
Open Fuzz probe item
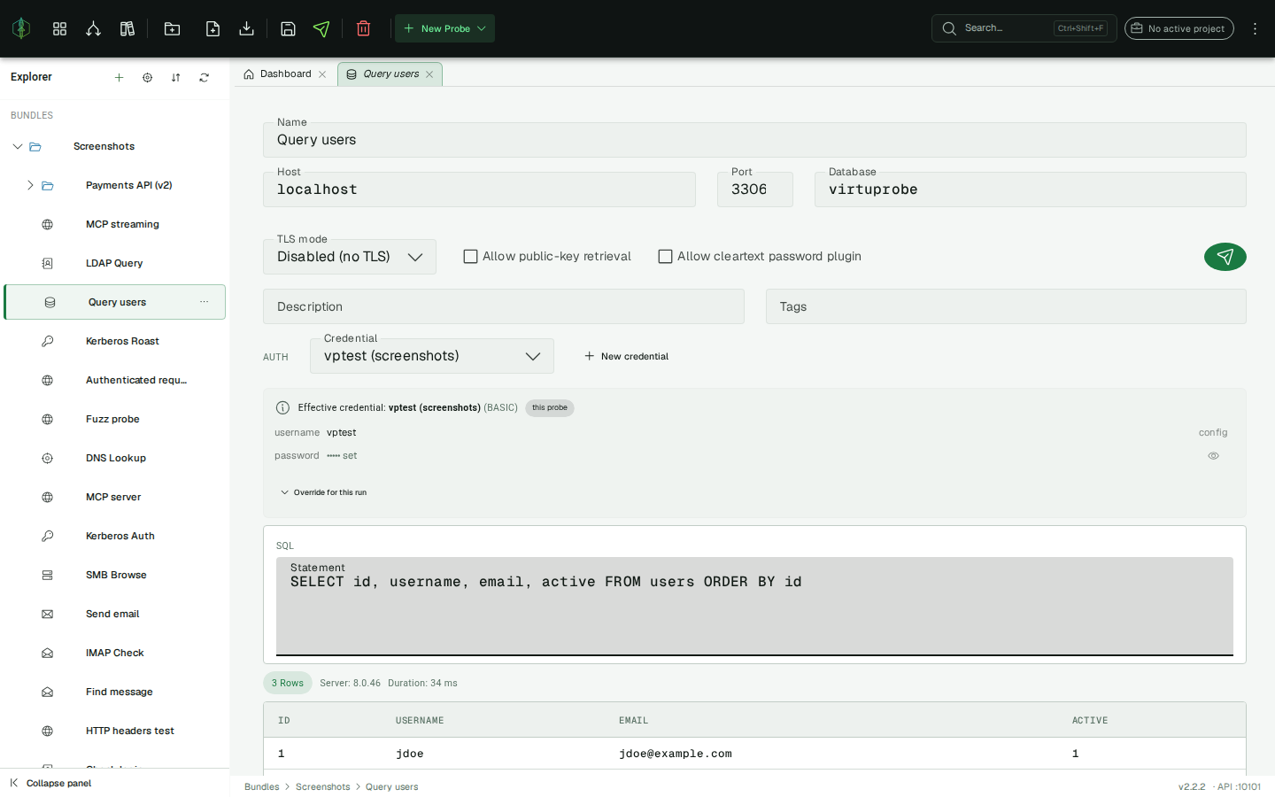click(x=115, y=419)
